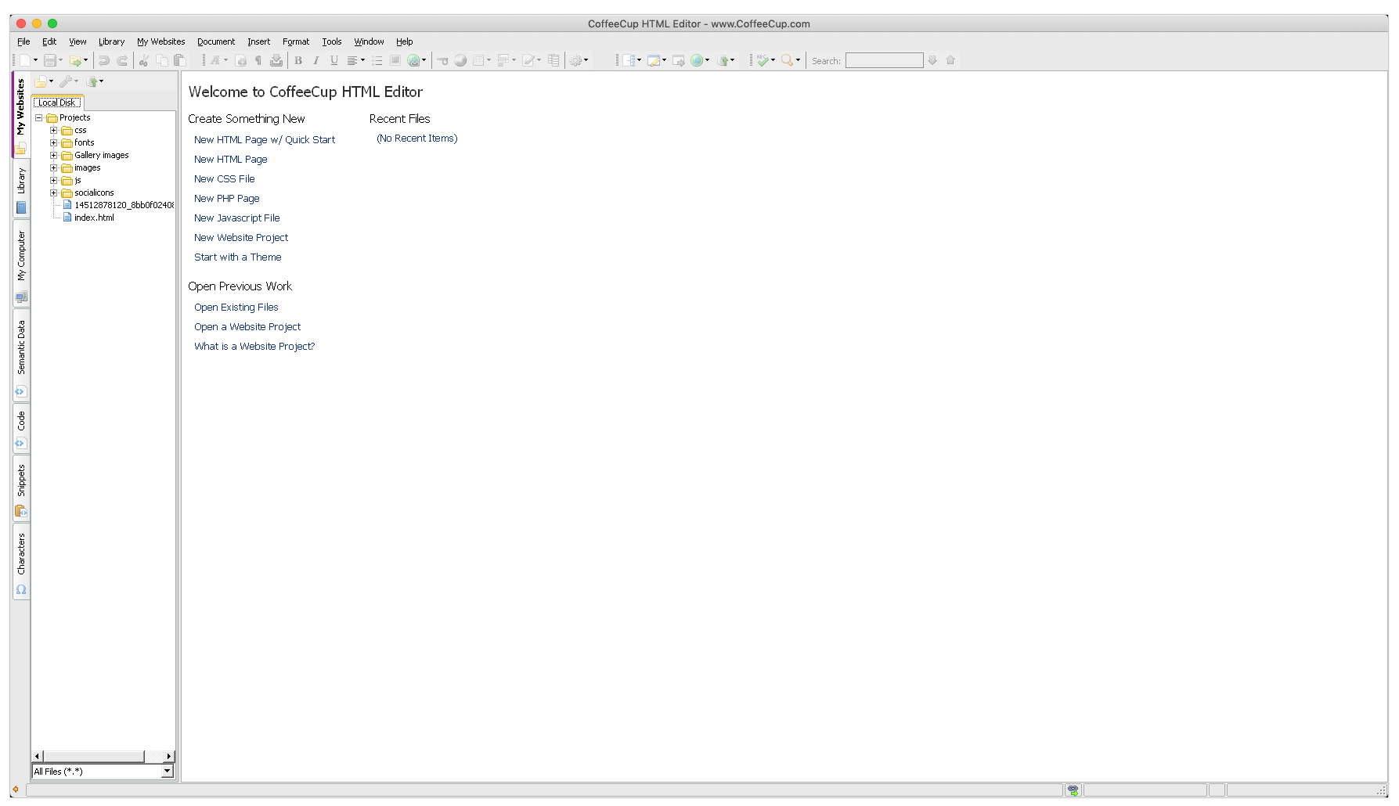The height and width of the screenshot is (806, 1399).
Task: Click the New Website Project link
Action: click(241, 237)
